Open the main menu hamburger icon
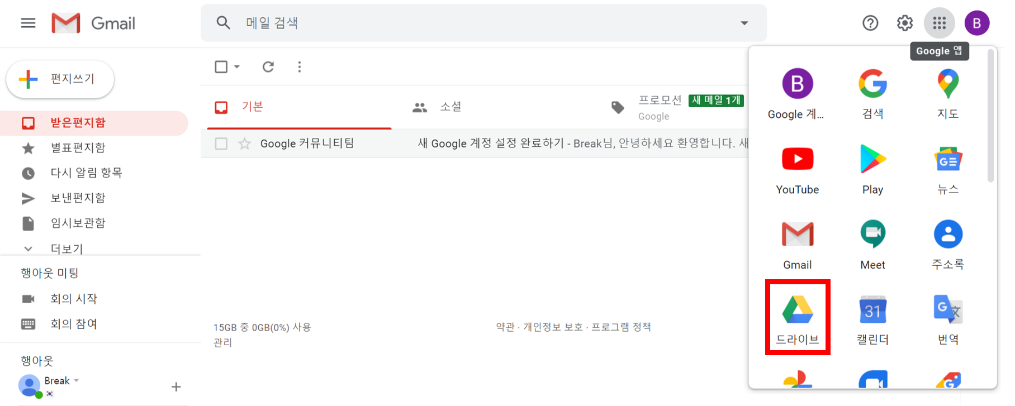 28,23
